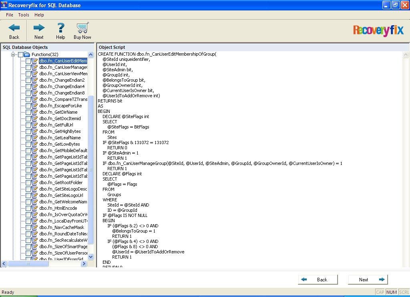Click script icon beside dbo.fn_HtmlEncode
Viewport: 410px width, 297px height.
(35, 208)
